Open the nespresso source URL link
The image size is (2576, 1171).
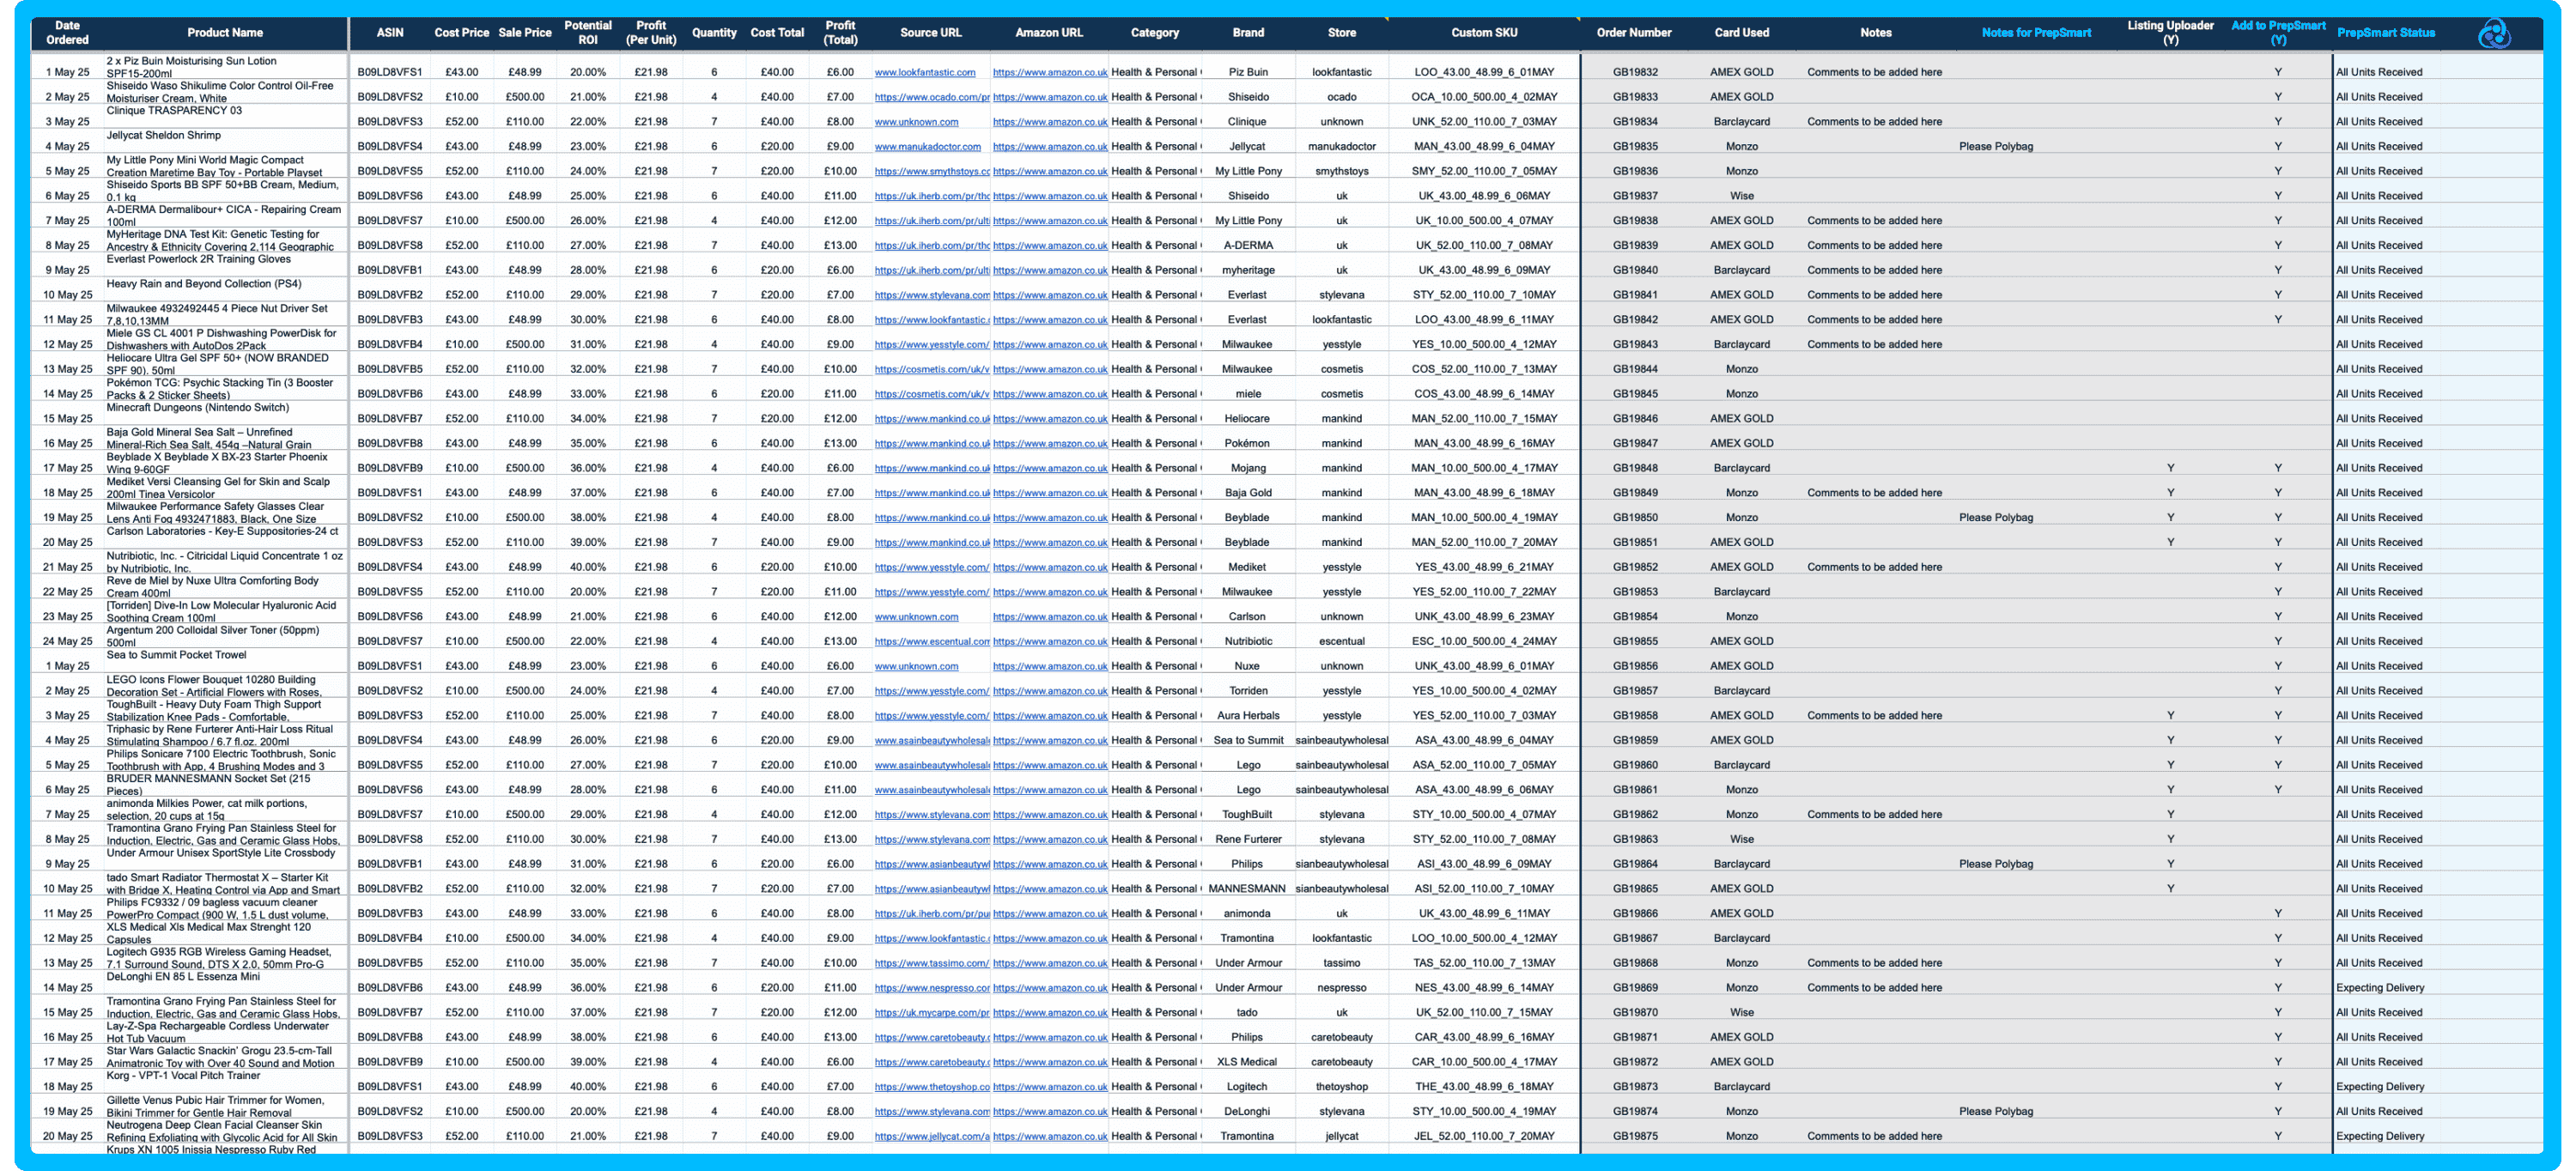932,988
